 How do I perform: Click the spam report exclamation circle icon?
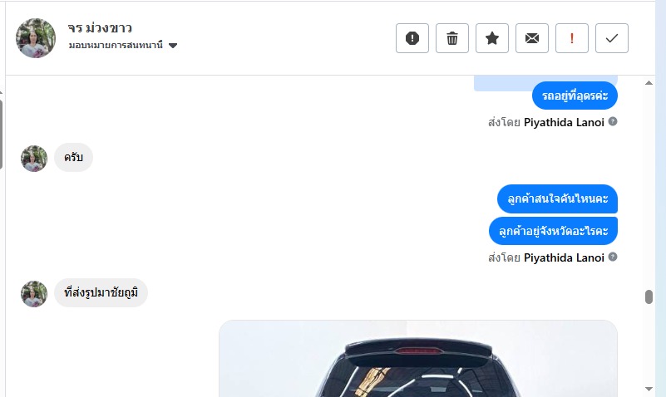(412, 38)
